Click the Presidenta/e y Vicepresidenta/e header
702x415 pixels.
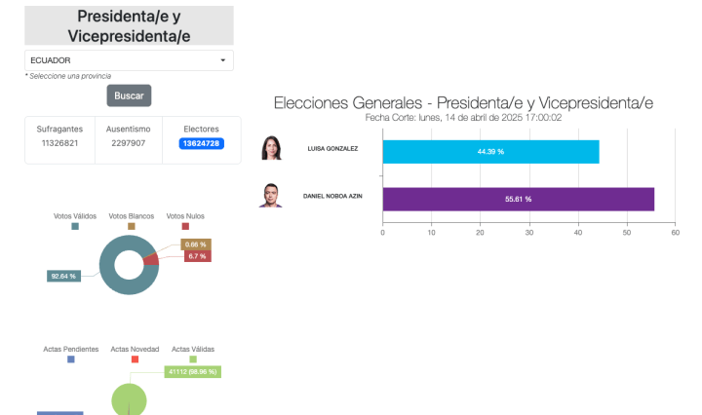[129, 25]
